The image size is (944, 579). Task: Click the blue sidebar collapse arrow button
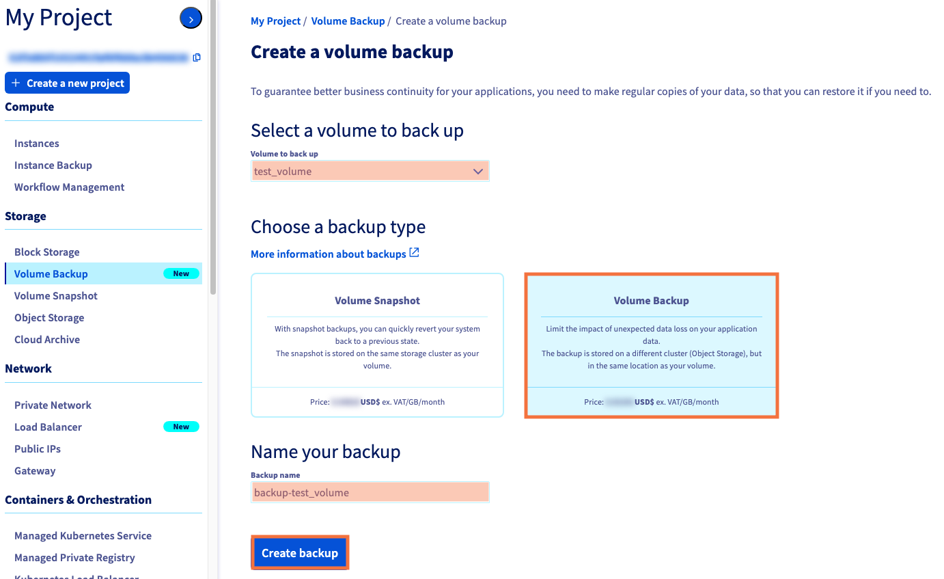[191, 18]
